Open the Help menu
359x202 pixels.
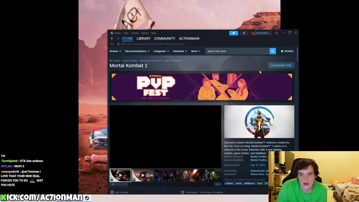[153, 33]
